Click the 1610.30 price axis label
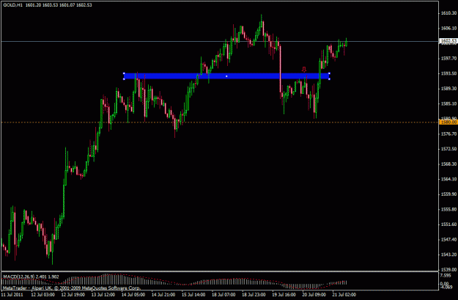The width and height of the screenshot is (458, 300). click(448, 13)
